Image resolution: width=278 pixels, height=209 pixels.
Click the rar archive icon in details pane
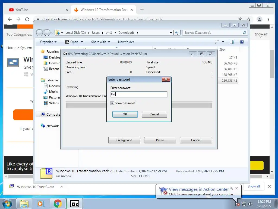[x=46, y=173]
